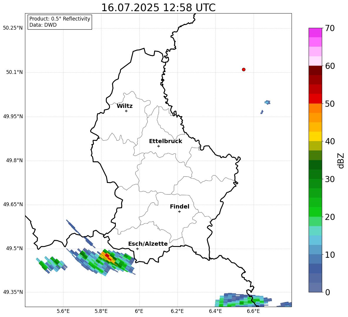348x317 pixels.
Task: Click the 5.8°E longitude label
Action: 101,311
